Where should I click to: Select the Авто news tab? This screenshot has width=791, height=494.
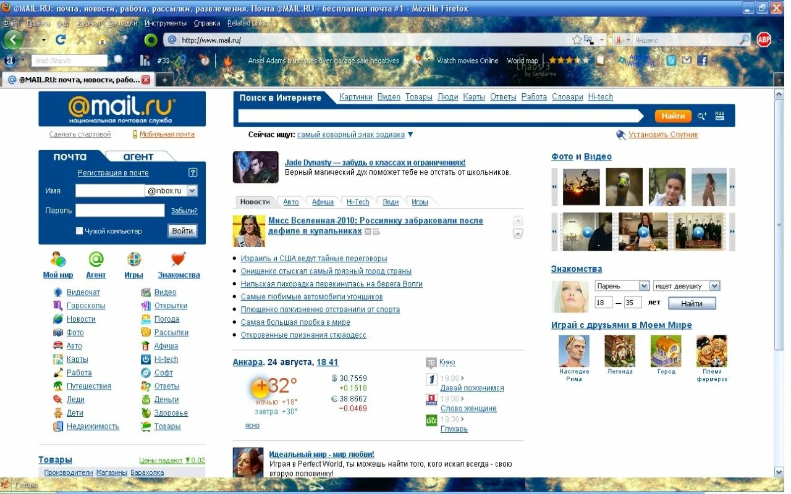[x=291, y=202]
